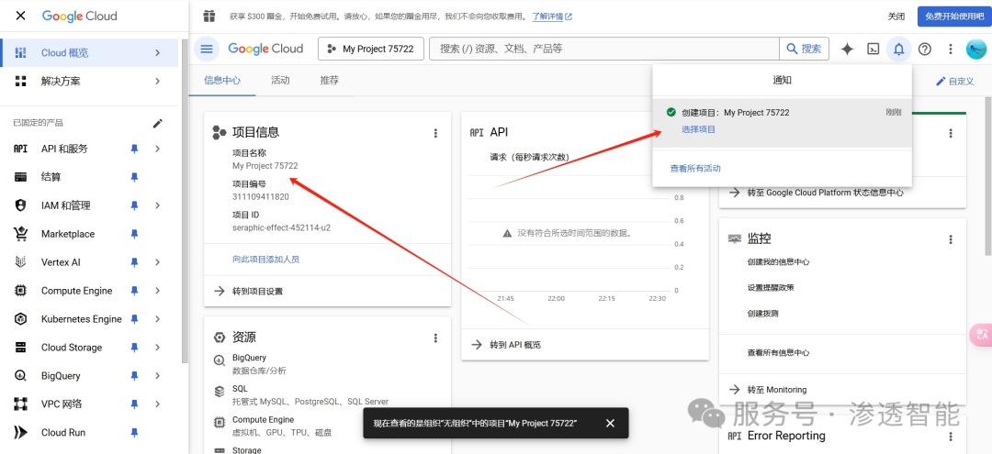Viewport: 992px width, 454px height.
Task: Click 向此项目添加人员 link
Action: point(265,260)
